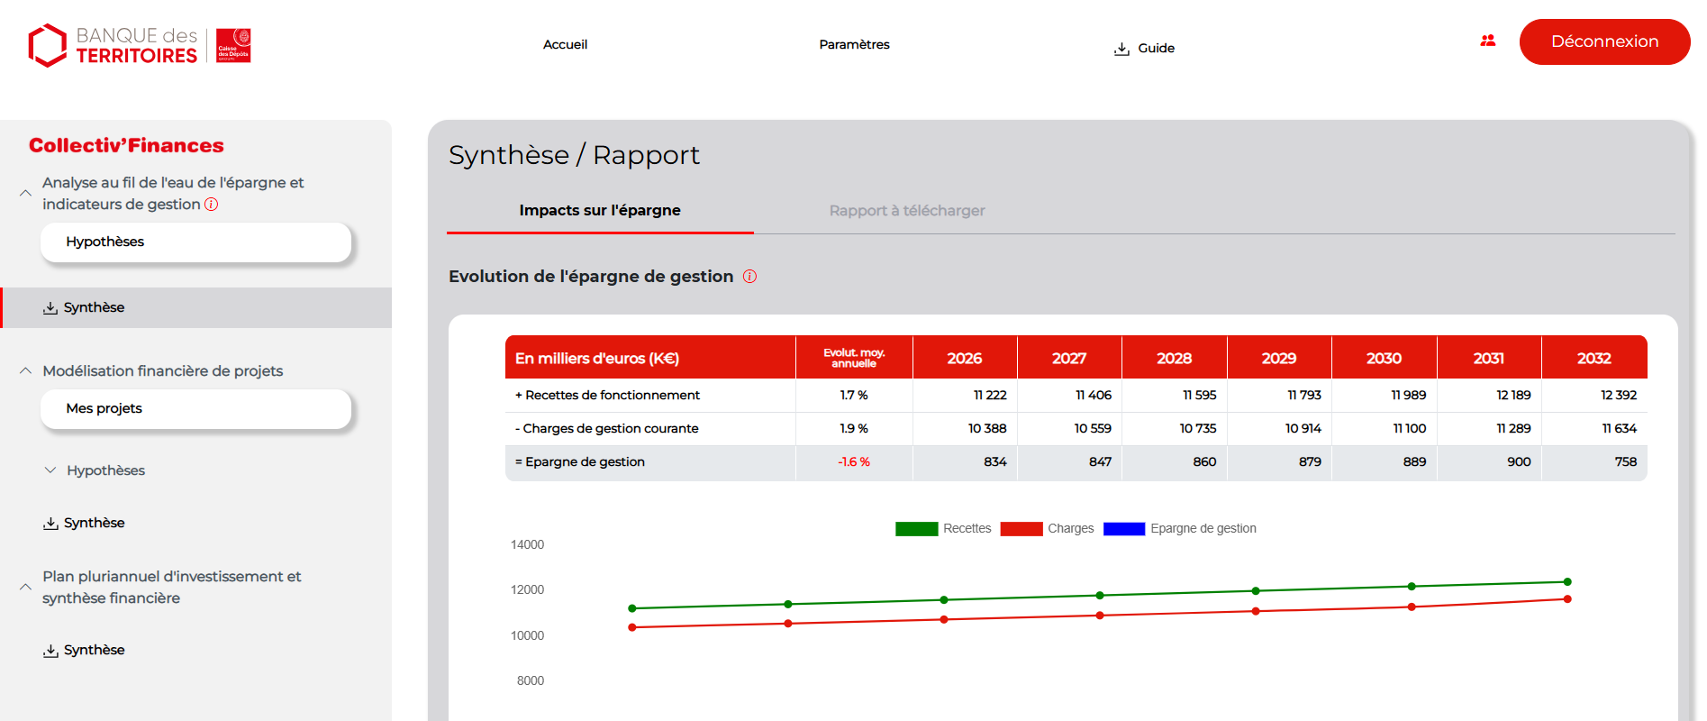Click the download icon beside Guide

(1121, 49)
